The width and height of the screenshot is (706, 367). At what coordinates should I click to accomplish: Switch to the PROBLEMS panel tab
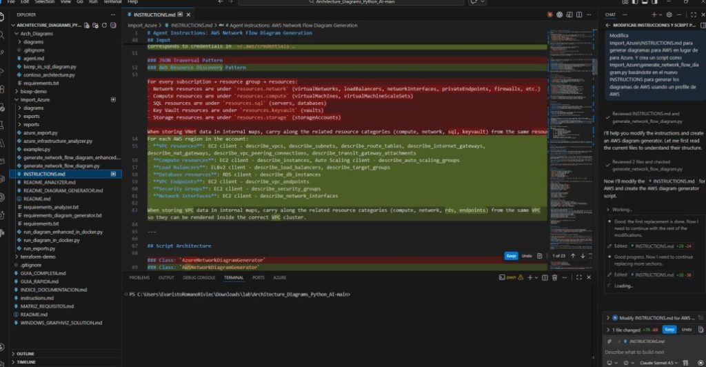point(139,277)
